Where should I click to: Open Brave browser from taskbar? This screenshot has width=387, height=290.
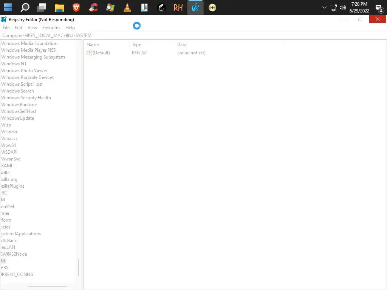click(x=76, y=8)
